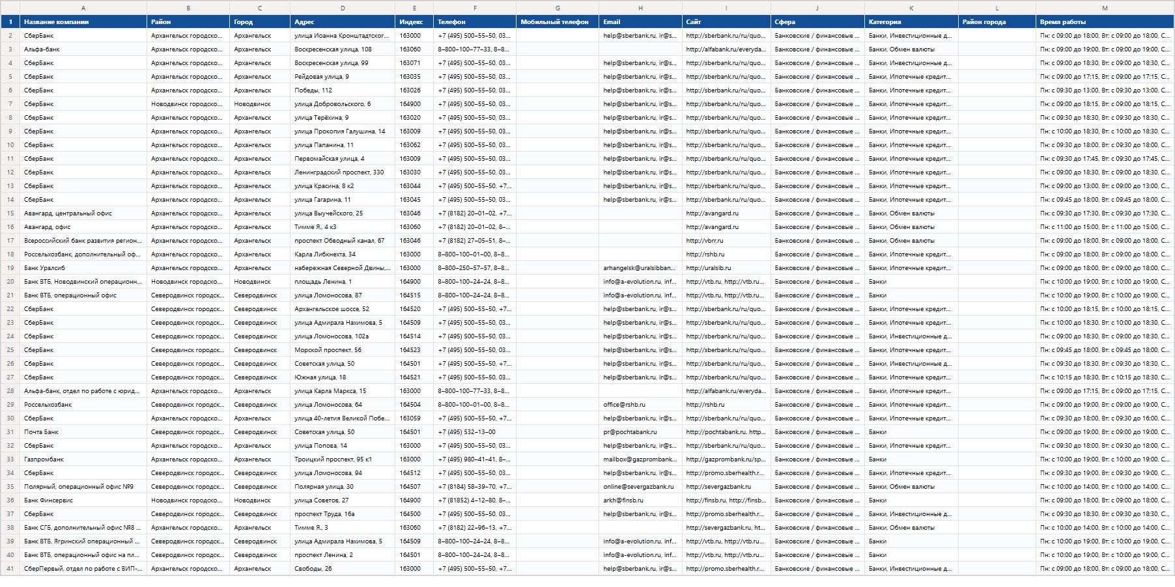Image resolution: width=1175 pixels, height=587 pixels.
Task: Click the 'Город' header cell
Action: [260, 22]
